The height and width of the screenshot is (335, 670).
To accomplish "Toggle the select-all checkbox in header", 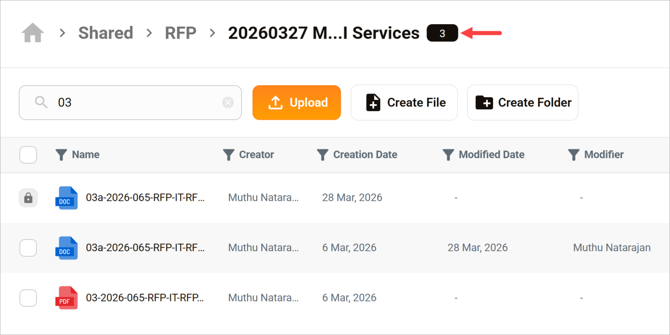I will click(x=28, y=155).
